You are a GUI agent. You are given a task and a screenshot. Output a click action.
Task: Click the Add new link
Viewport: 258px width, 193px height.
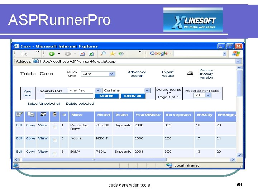point(28,93)
